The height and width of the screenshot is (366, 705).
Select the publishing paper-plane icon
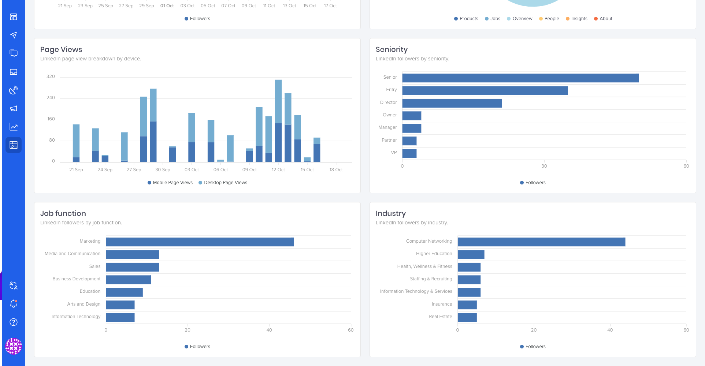coord(13,35)
